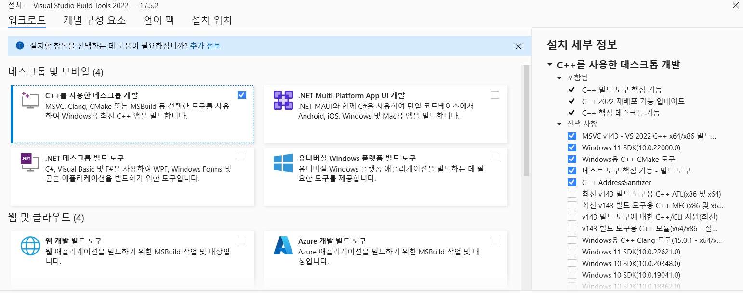The height and width of the screenshot is (293, 743).
Task: Click the .NET Multi-Platform App UI 개발 title
Action: click(351, 95)
